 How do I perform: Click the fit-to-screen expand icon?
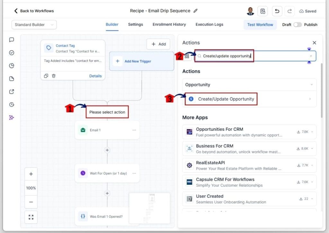click(31, 217)
